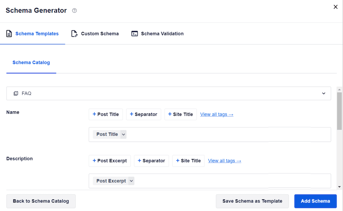Click the FAQ icon in the schema selector
Viewport: 343px width, 211px height.
coord(16,94)
